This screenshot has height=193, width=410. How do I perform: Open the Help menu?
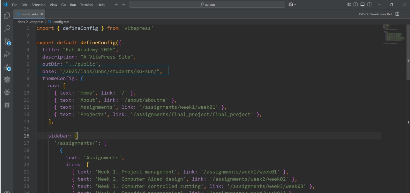(101, 5)
